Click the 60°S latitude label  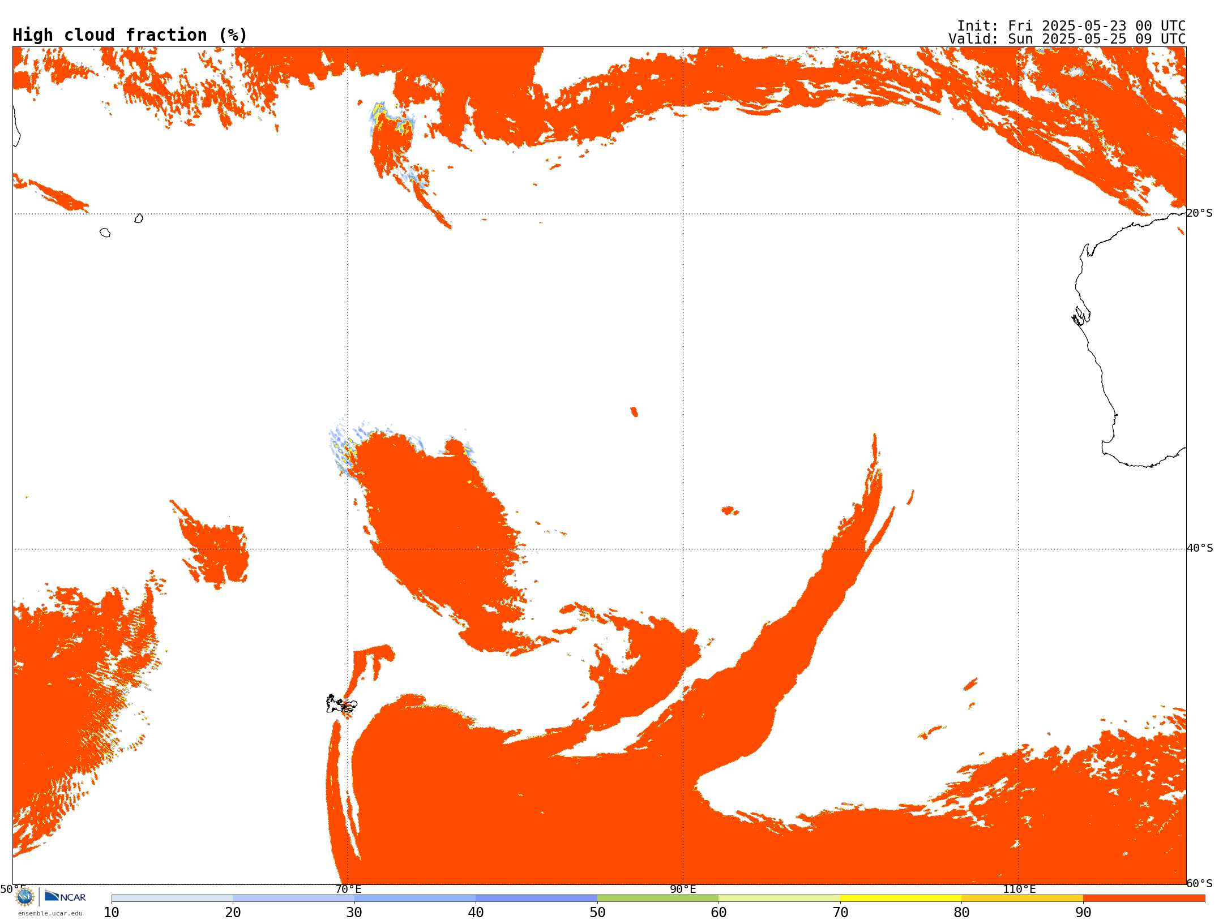pos(1199,883)
